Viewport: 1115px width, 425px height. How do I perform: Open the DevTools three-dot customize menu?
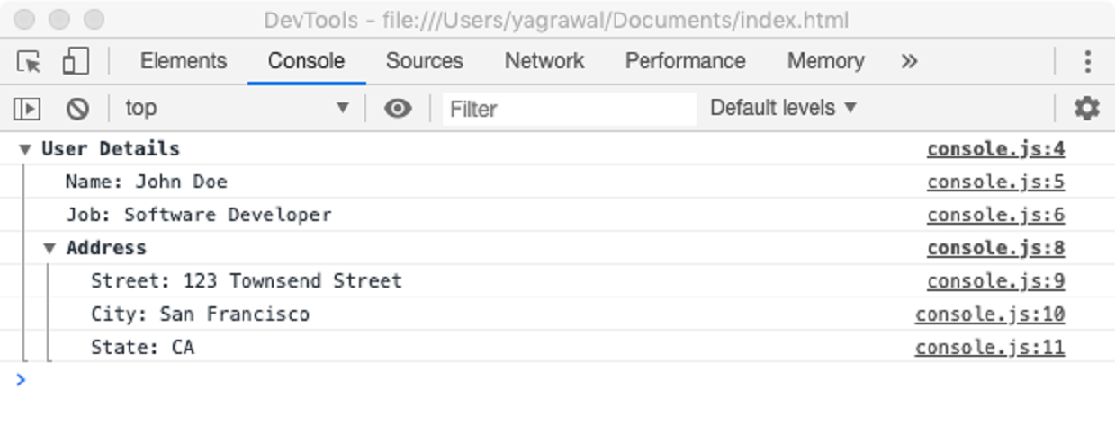point(1088,62)
